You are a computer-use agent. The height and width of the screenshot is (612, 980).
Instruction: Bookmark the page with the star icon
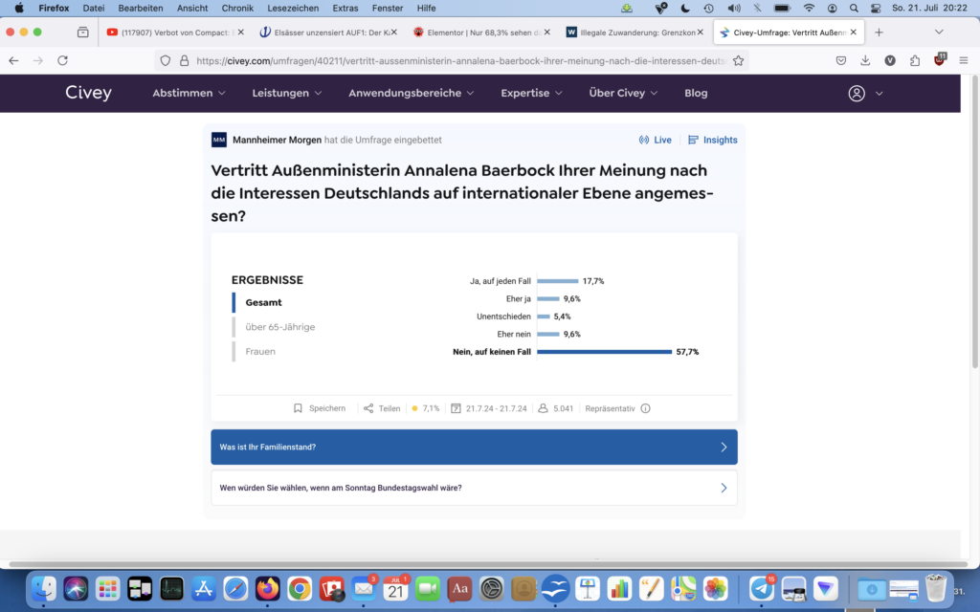738,60
